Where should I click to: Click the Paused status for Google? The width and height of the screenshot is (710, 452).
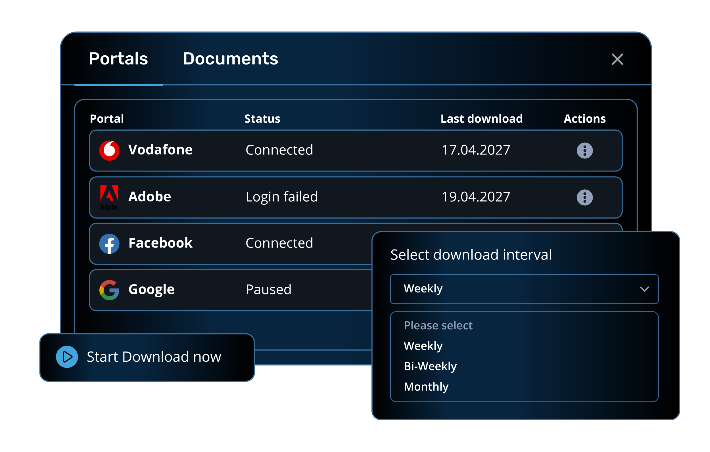[268, 290]
